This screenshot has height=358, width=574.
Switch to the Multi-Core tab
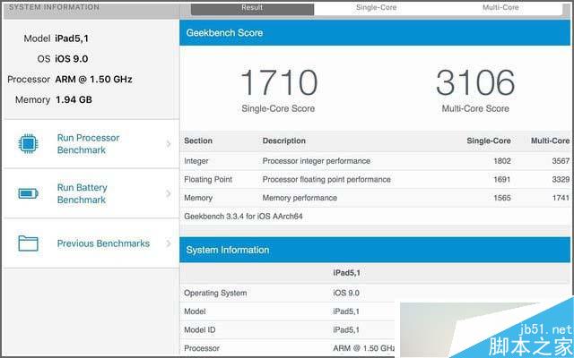(500, 9)
